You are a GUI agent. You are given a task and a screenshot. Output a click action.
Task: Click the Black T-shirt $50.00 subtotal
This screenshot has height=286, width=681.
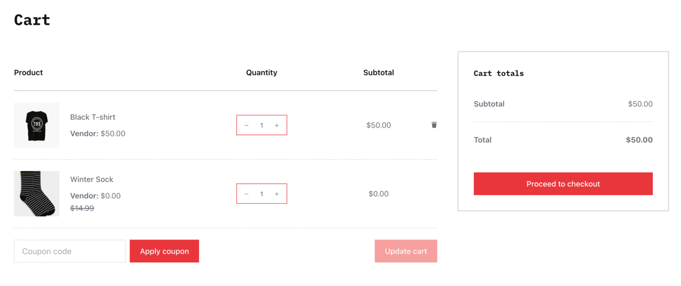tap(378, 125)
